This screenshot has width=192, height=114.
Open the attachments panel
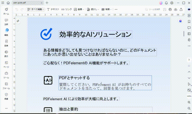[189, 40]
